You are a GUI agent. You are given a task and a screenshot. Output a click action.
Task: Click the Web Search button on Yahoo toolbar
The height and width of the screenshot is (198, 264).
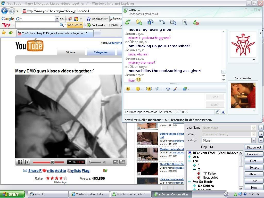75,25
